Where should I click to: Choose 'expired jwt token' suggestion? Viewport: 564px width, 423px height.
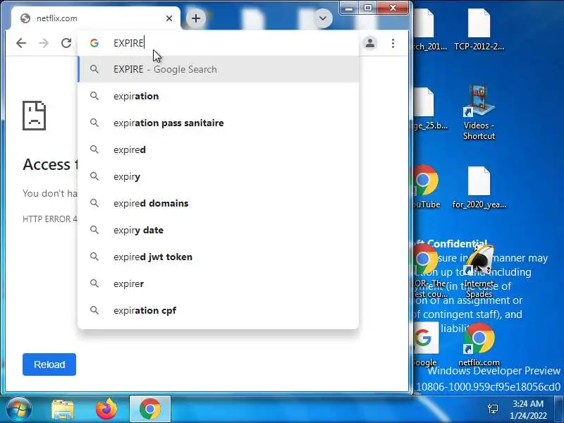(x=219, y=257)
